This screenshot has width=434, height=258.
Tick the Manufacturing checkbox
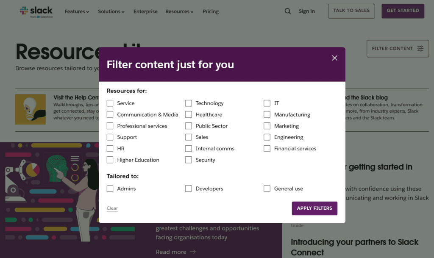267,114
